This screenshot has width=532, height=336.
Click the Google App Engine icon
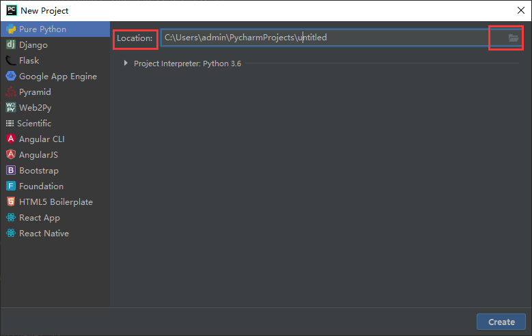click(x=11, y=76)
